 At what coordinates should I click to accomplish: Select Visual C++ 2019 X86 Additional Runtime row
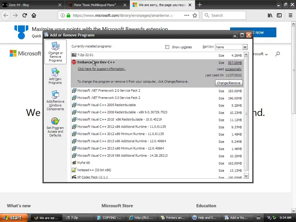point(157,156)
